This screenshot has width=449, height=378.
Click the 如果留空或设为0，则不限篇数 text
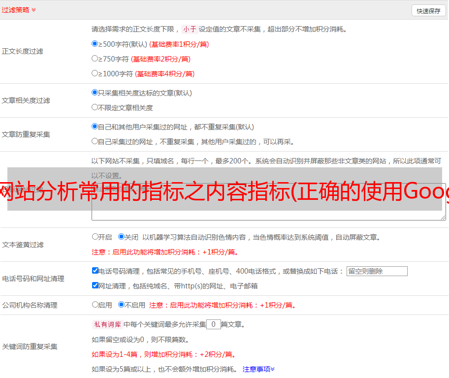point(140,340)
